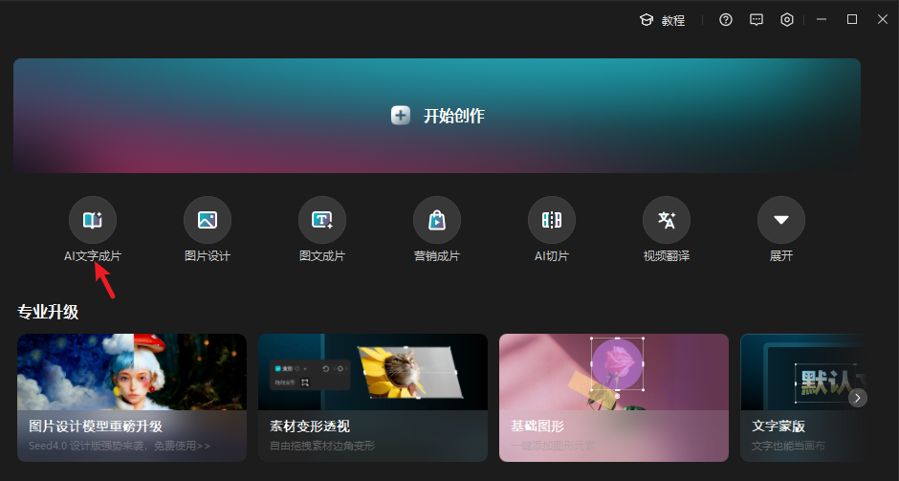Viewport: 899px width, 481px height.
Task: Open the feedback message icon
Action: 756,20
